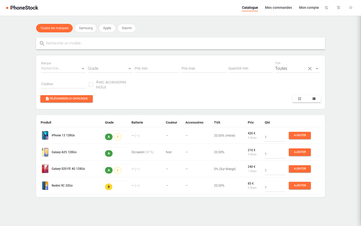The image size is (361, 226).
Task: Add Galaxy S20 FE 4G to cart
Action: pos(300,169)
